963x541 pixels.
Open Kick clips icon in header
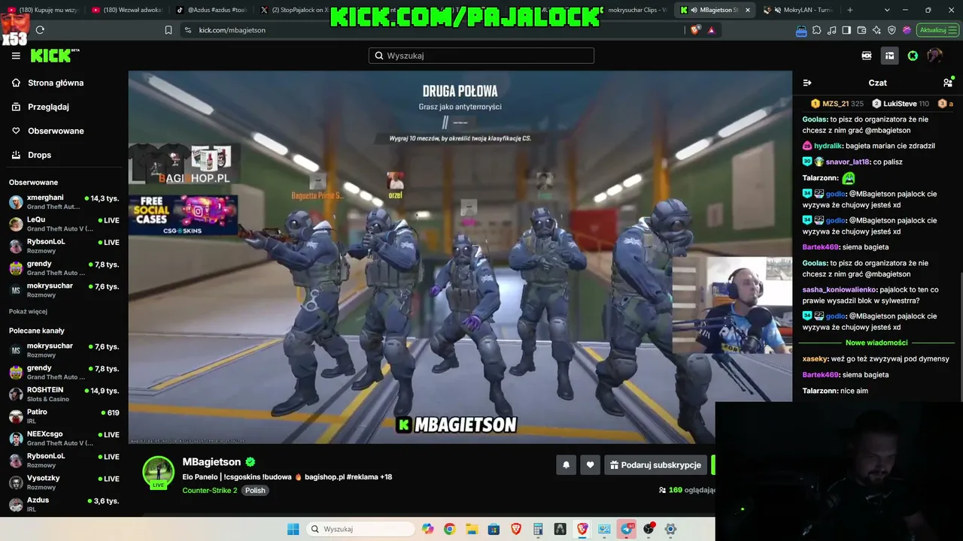[867, 56]
